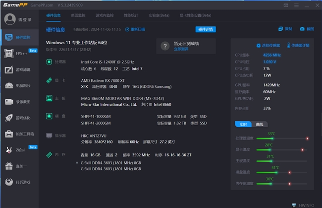
Task: Open the 打折游戏 sidebar icon
Action: (9, 182)
